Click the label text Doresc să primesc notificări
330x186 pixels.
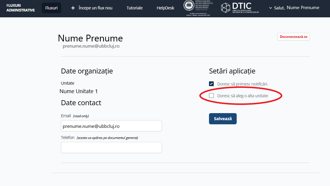[243, 84]
